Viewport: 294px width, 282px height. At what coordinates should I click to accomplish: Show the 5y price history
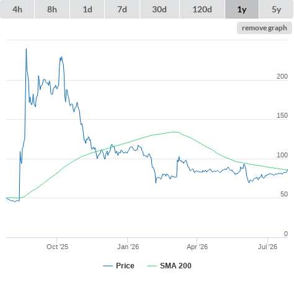click(277, 9)
